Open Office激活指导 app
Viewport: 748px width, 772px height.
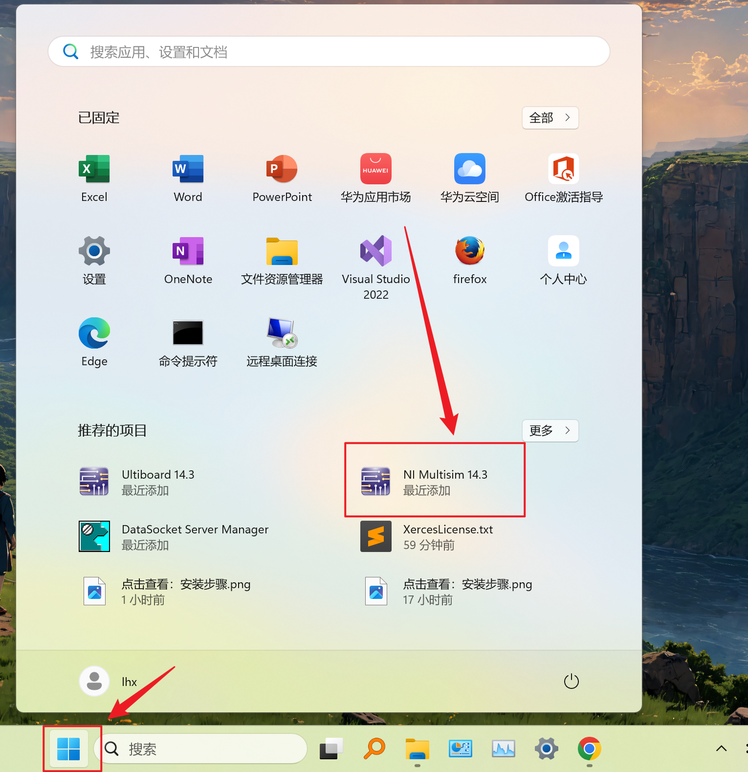click(564, 178)
